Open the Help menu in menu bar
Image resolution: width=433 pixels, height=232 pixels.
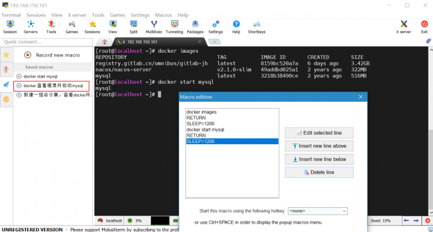[183, 15]
